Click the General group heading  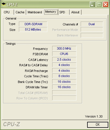pos(11,18)
